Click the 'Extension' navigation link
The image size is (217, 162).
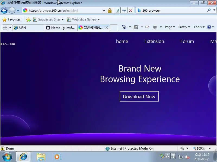(154, 41)
